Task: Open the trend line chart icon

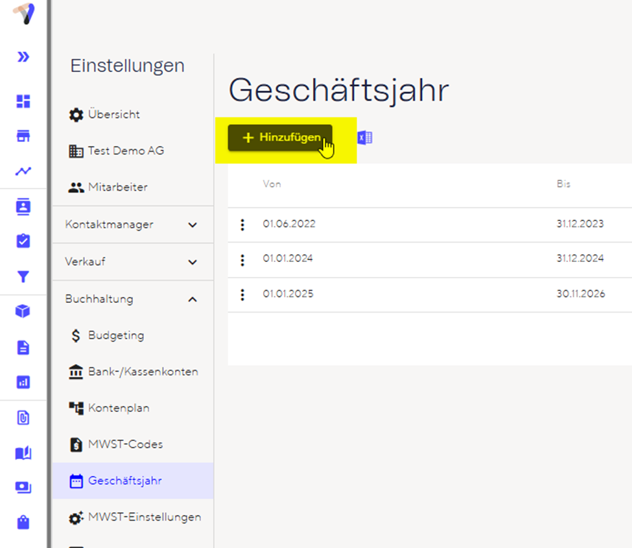Action: (23, 171)
